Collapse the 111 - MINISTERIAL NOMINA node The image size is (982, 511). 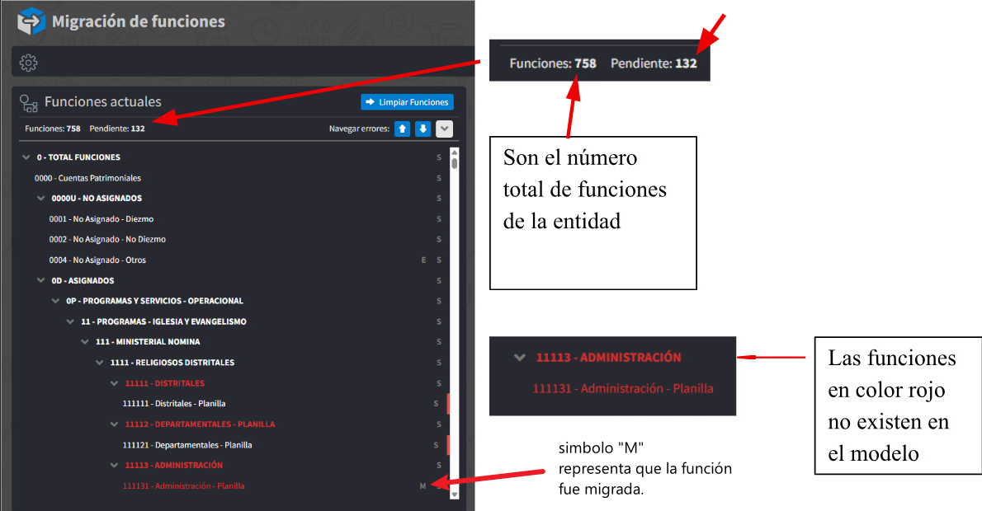pyautogui.click(x=85, y=342)
